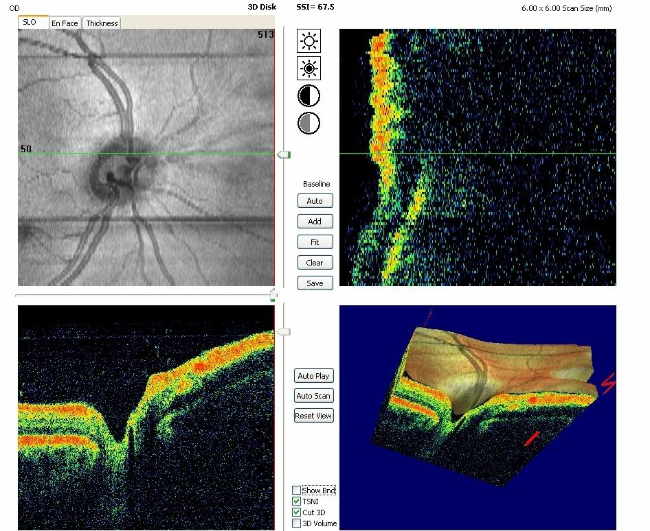Click the black half-circle contrast icon
The height and width of the screenshot is (531, 650).
tap(309, 95)
